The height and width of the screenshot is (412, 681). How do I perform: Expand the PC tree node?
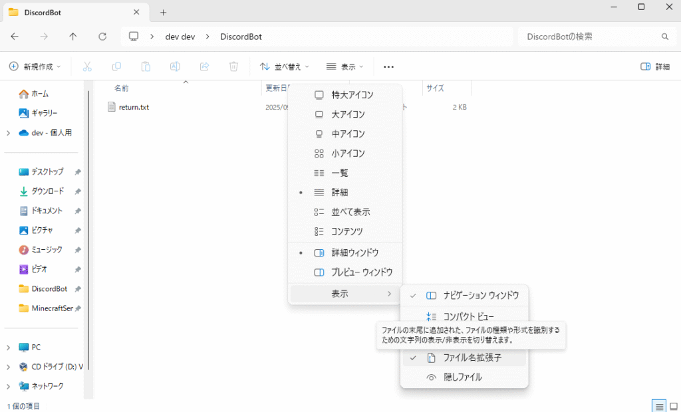(8, 347)
